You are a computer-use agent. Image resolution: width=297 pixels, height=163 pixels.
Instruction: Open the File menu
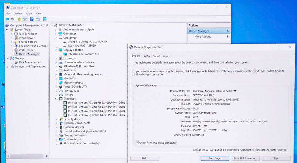8,14
